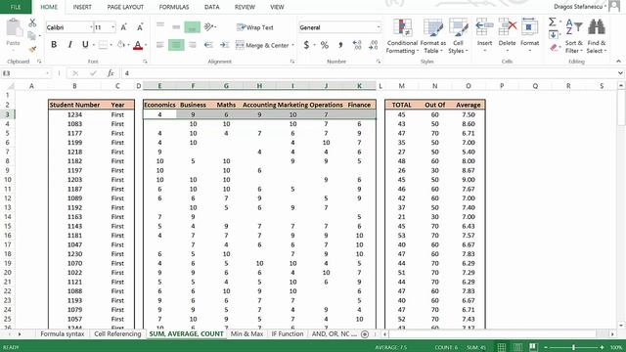Open the Cell Referencing sheet
This screenshot has width=626, height=352.
point(117,334)
